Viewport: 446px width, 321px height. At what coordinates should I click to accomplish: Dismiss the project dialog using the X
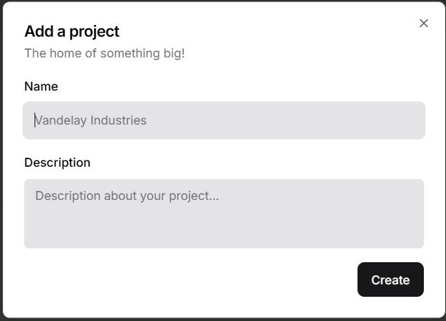click(424, 24)
